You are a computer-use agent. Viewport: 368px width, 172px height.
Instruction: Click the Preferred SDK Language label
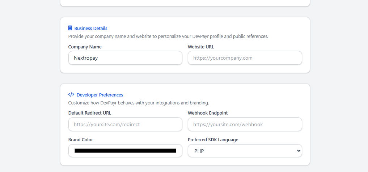(x=213, y=140)
